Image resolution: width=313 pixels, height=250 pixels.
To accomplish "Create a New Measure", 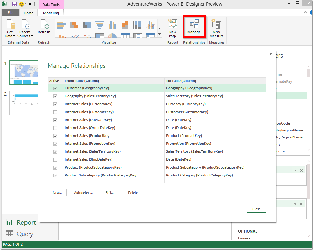I will click(216, 29).
